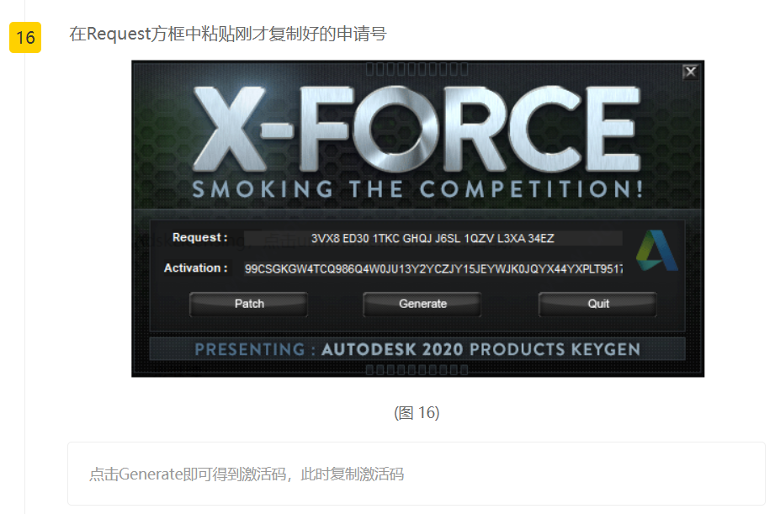Screen dimensions: 775x514
Task: Click the dotted grip at the window's top
Action: tap(417, 69)
